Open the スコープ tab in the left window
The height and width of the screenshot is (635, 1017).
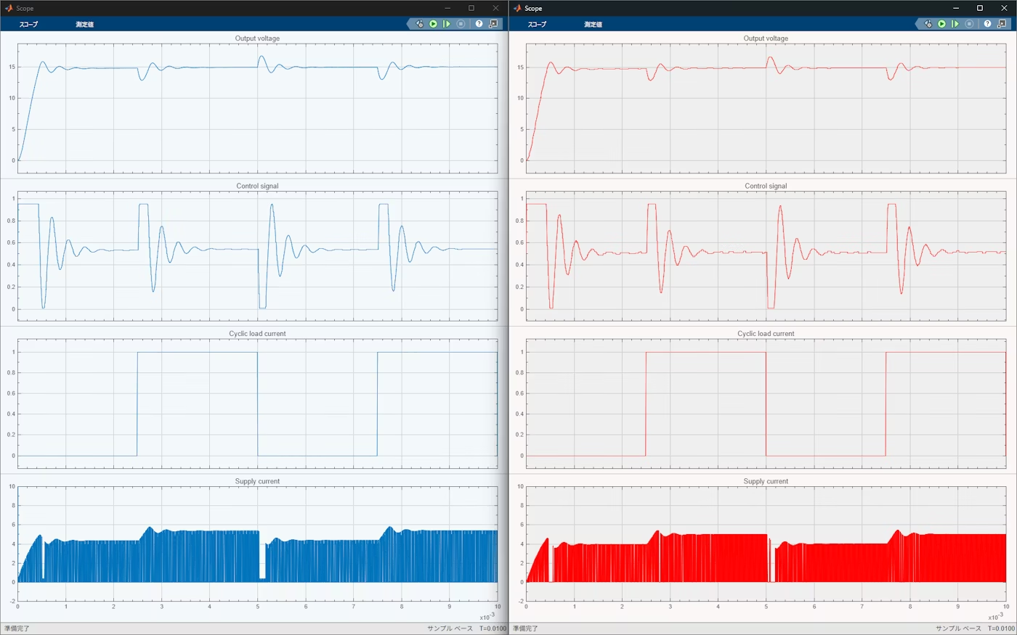point(28,25)
